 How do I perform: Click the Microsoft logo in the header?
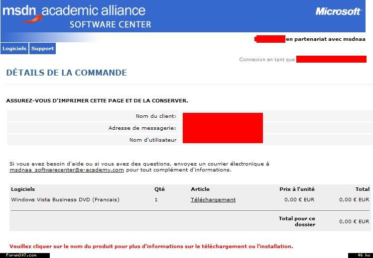tap(338, 11)
